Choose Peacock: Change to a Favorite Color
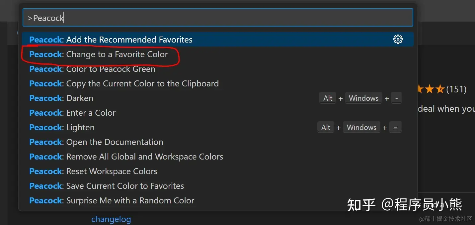This screenshot has height=225, width=475. point(218,54)
